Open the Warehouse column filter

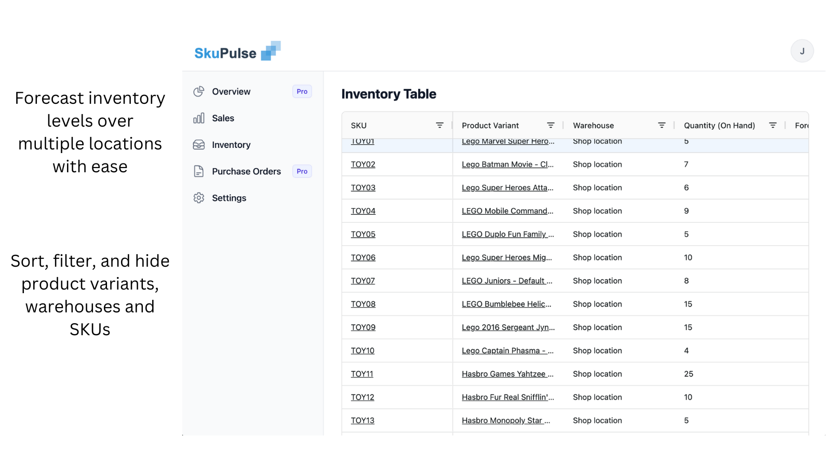click(x=662, y=126)
